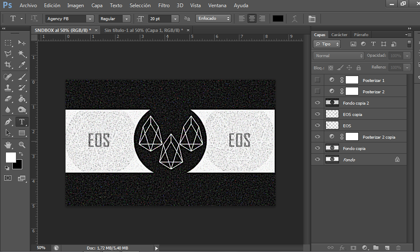Open the 20 pt font size dropdown
Viewport: 420px width, 252px height.
(x=175, y=19)
